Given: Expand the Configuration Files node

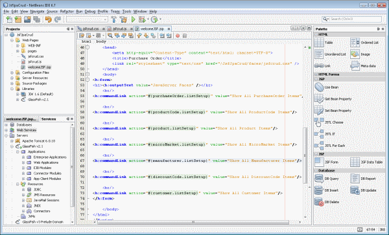Looking at the screenshot, I should pos(12,73).
